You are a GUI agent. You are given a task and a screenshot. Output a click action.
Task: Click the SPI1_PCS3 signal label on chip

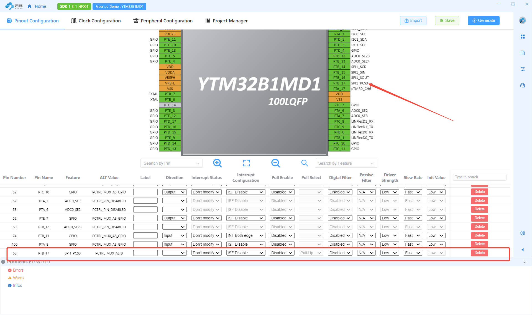click(360, 83)
